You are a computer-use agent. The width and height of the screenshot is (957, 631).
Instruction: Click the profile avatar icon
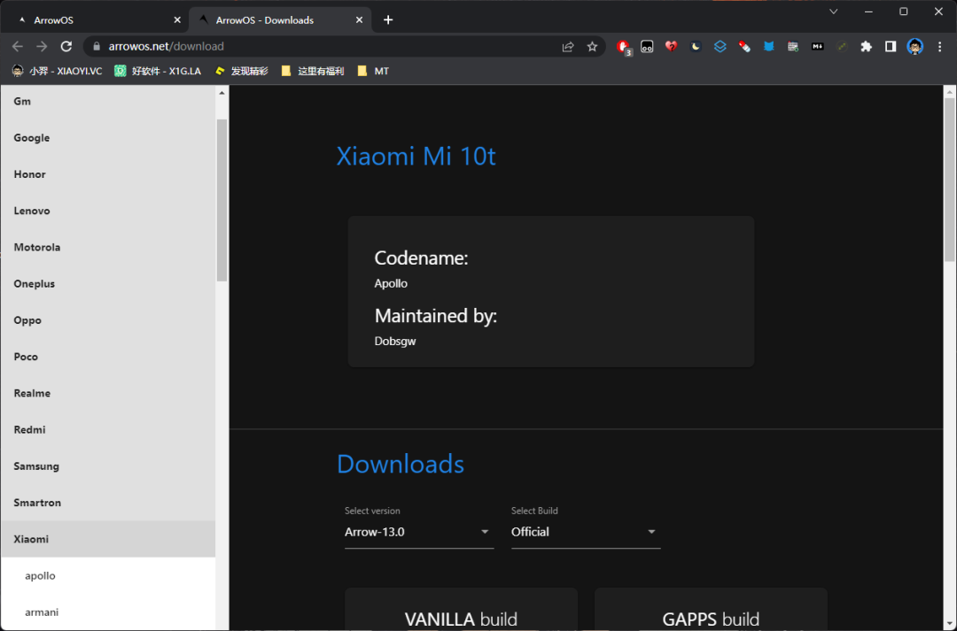click(915, 47)
